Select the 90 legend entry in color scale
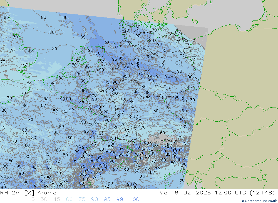 click(95, 199)
